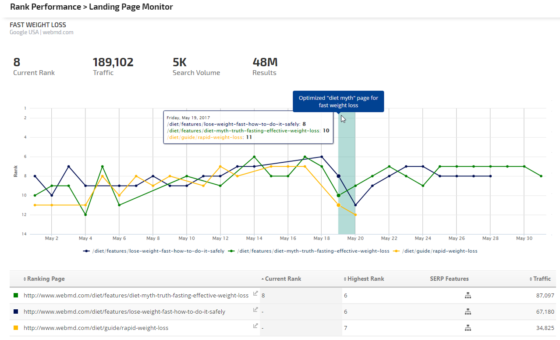
Task: Sort table by Current Rank column
Action: point(283,279)
